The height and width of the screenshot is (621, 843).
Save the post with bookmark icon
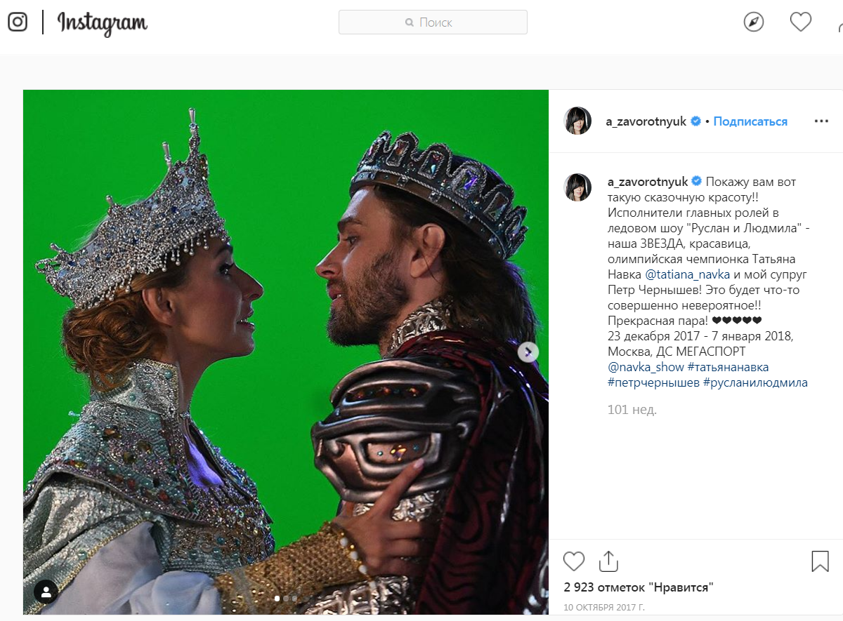pyautogui.click(x=820, y=561)
